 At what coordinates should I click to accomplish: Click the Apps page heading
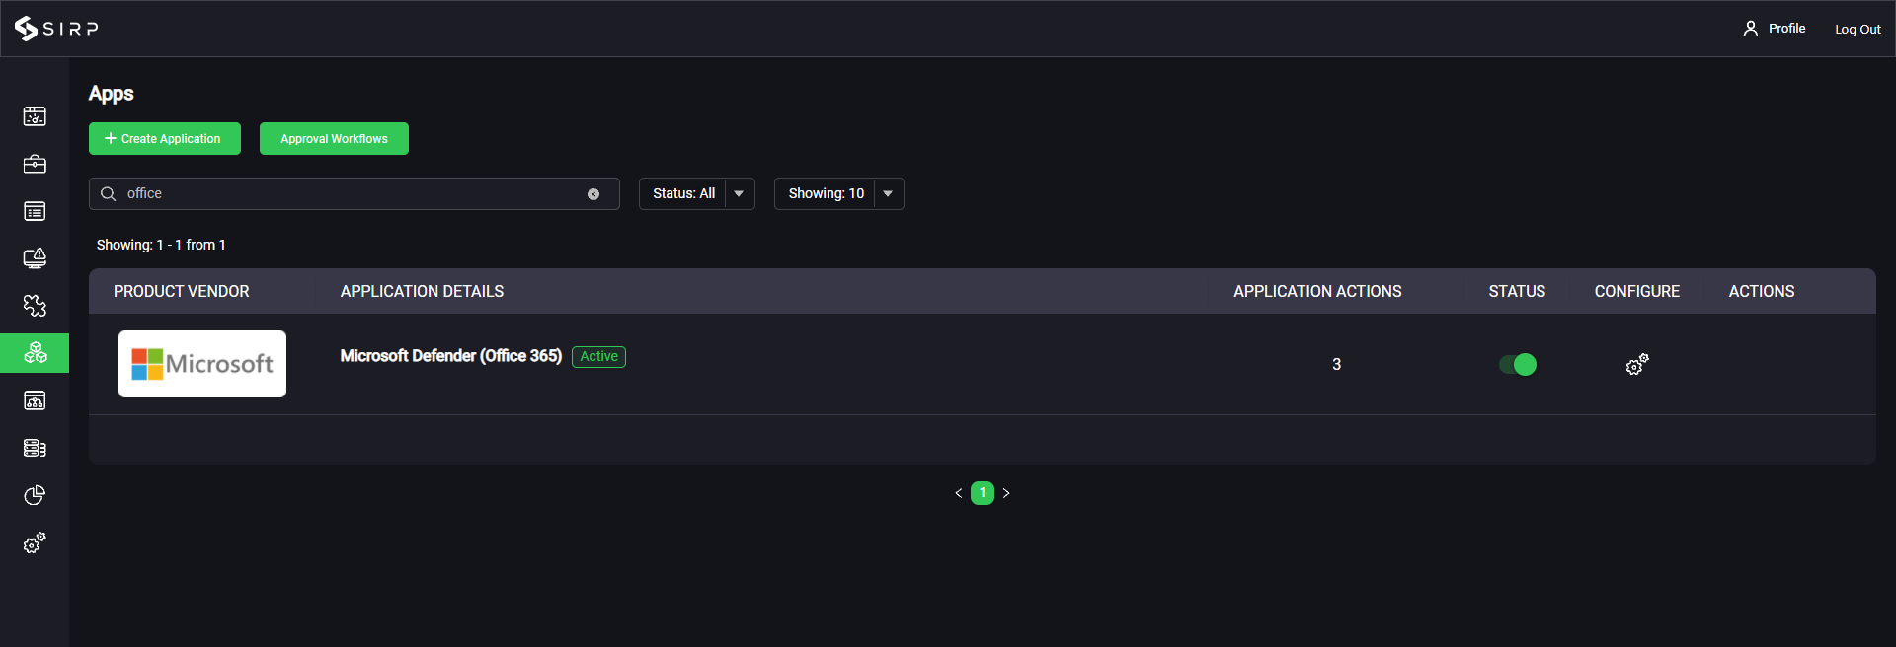tap(111, 94)
